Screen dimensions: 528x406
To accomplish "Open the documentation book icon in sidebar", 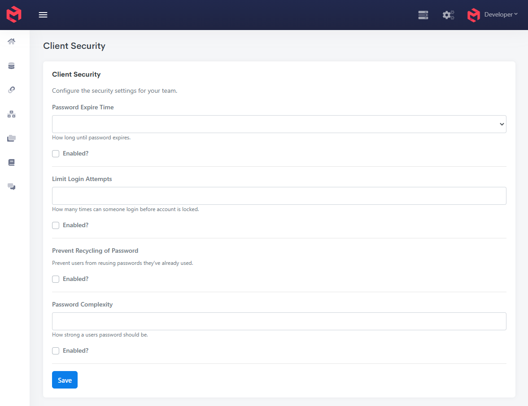I will pyautogui.click(x=11, y=162).
